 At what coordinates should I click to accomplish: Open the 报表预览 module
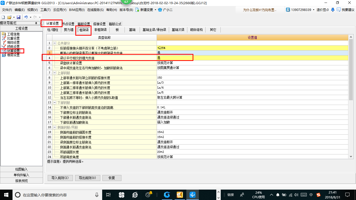click(21, 181)
